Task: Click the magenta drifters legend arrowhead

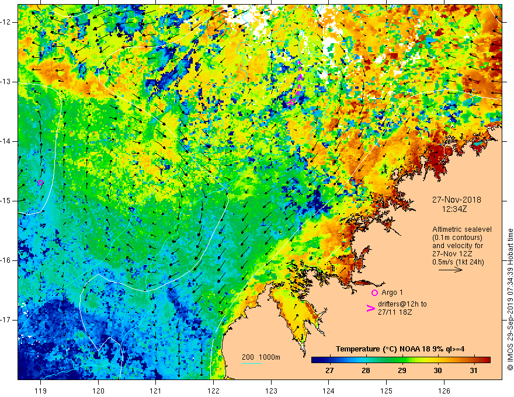Action: point(370,308)
